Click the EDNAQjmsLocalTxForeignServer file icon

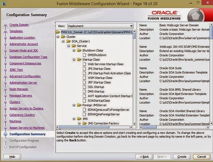click(x=84, y=110)
